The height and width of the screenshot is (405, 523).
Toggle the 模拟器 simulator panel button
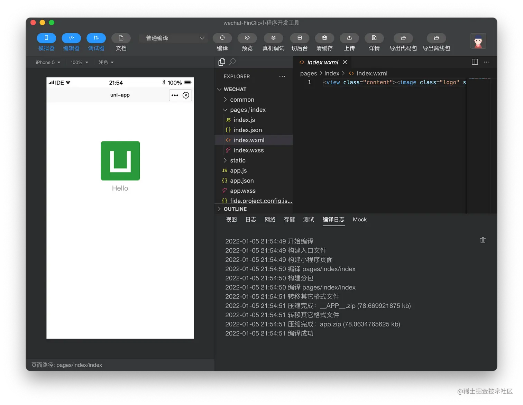46,38
